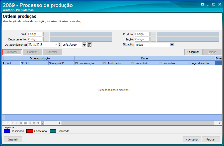This screenshot has height=146, width=224.
Task: Open column chooser icon beside Filial column
Action: coord(4,63)
